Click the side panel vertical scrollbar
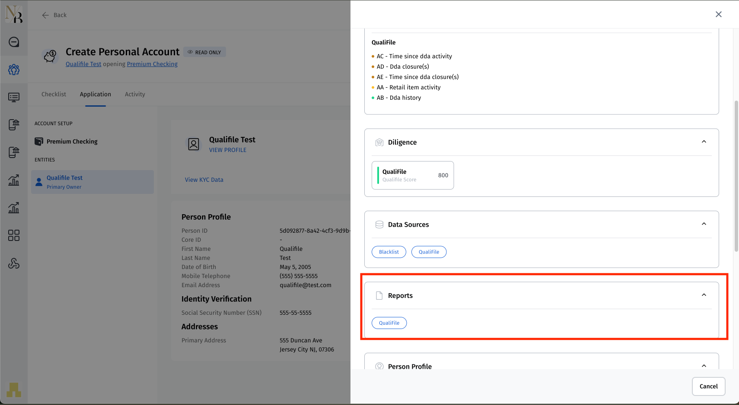The width and height of the screenshot is (739, 405). (736, 176)
